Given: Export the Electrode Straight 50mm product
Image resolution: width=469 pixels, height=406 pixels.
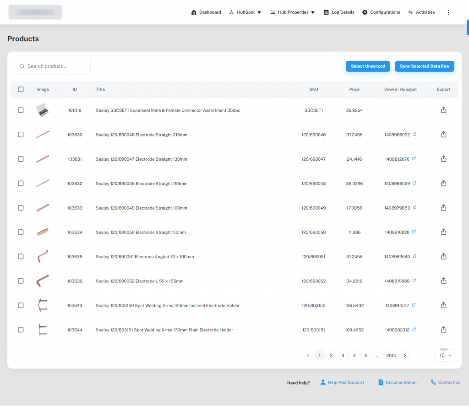Looking at the screenshot, I should point(443,232).
